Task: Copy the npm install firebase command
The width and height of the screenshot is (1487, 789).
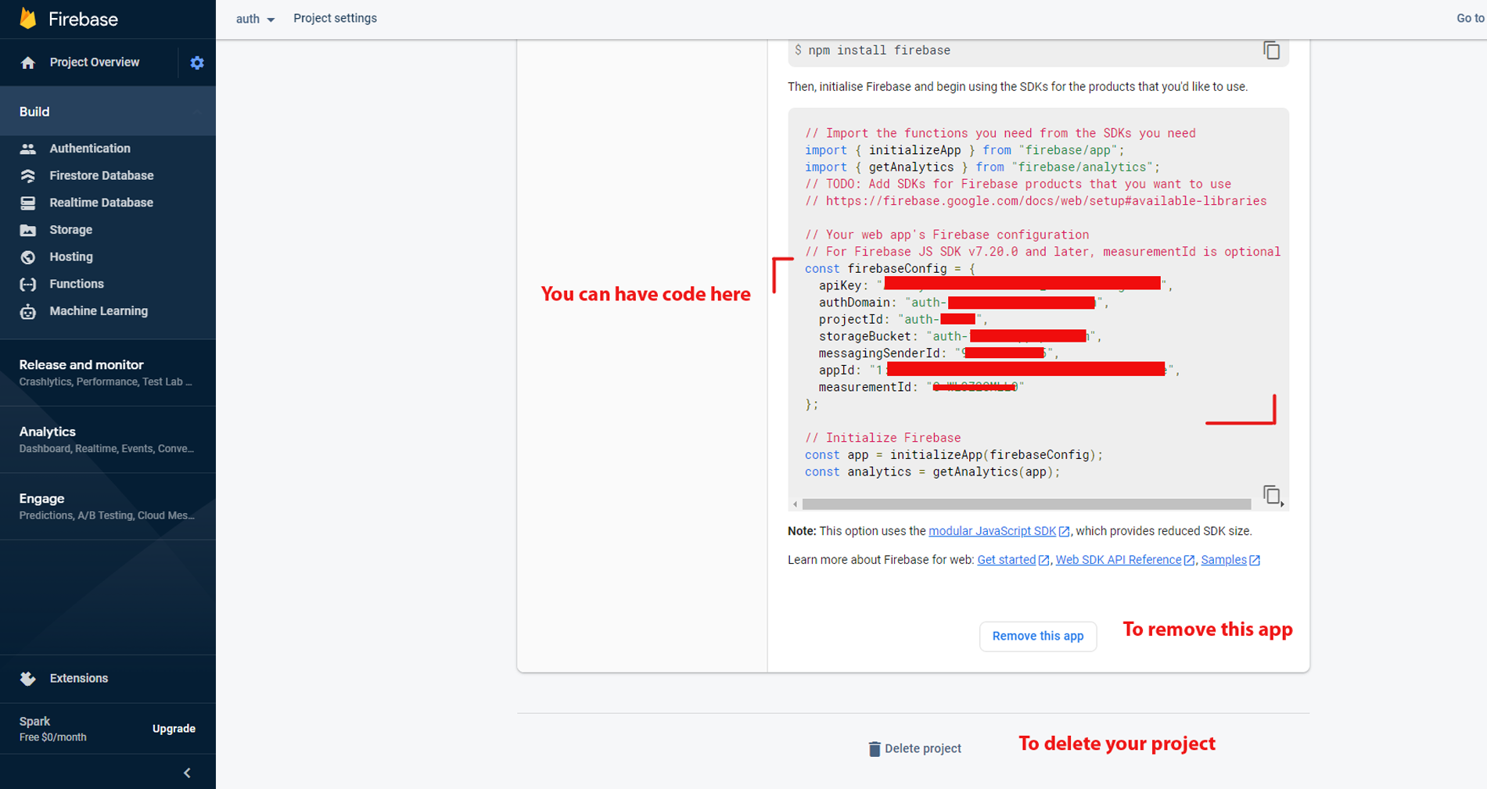Action: coord(1271,51)
